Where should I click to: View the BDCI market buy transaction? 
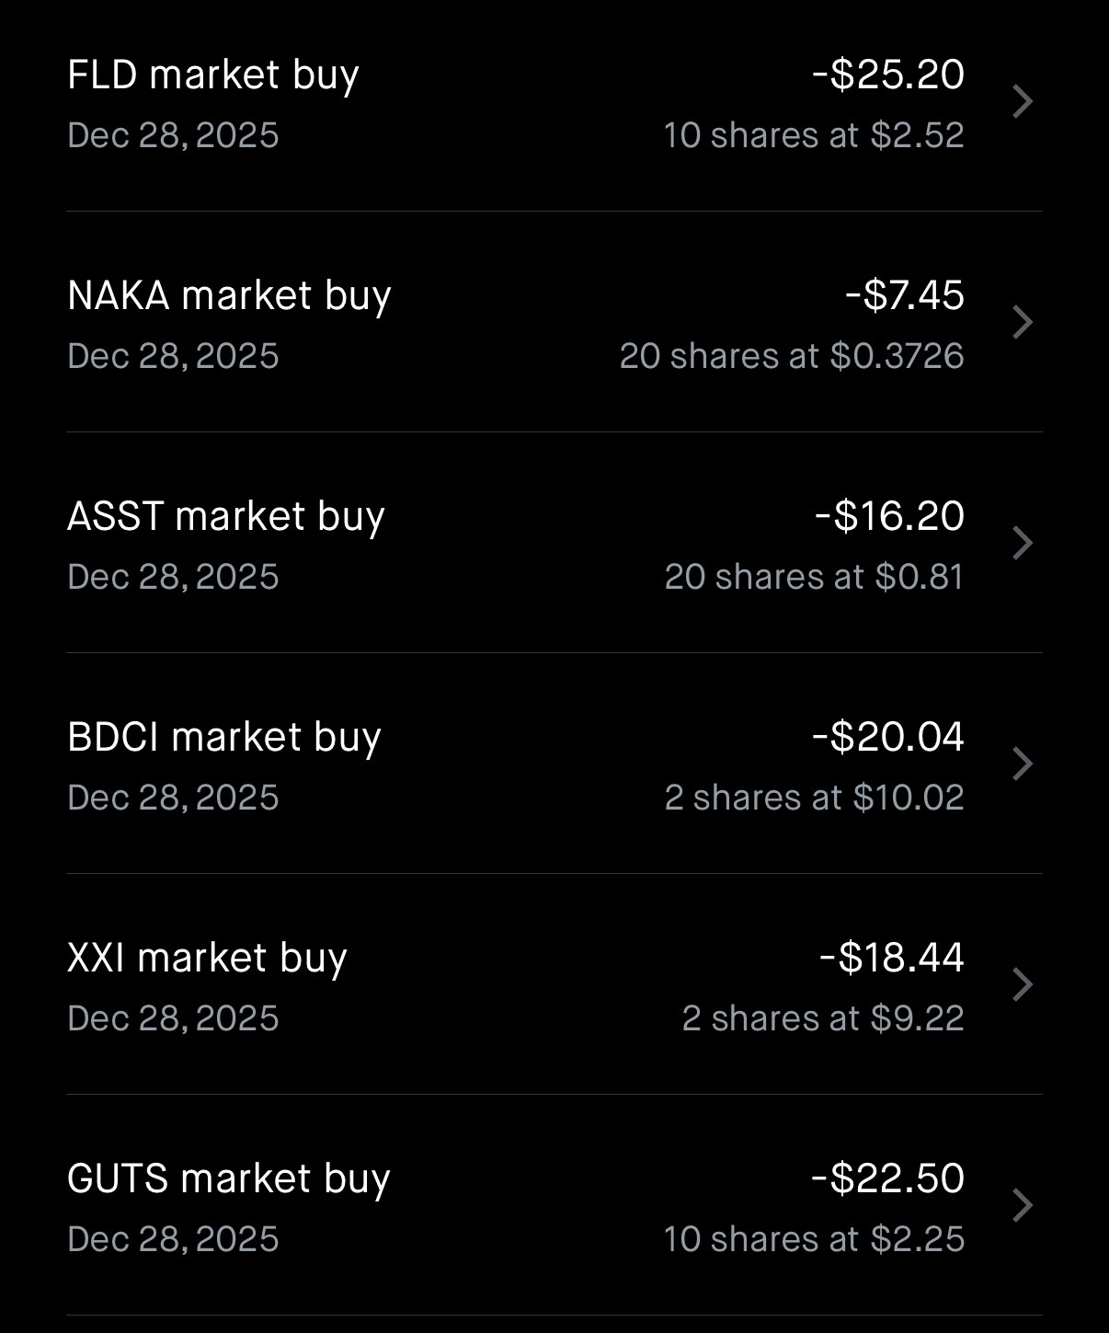pyautogui.click(x=224, y=738)
